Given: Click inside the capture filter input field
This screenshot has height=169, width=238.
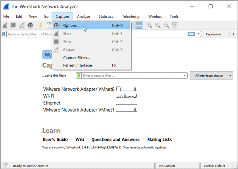Looking at the screenshot, I should pyautogui.click(x=131, y=76).
